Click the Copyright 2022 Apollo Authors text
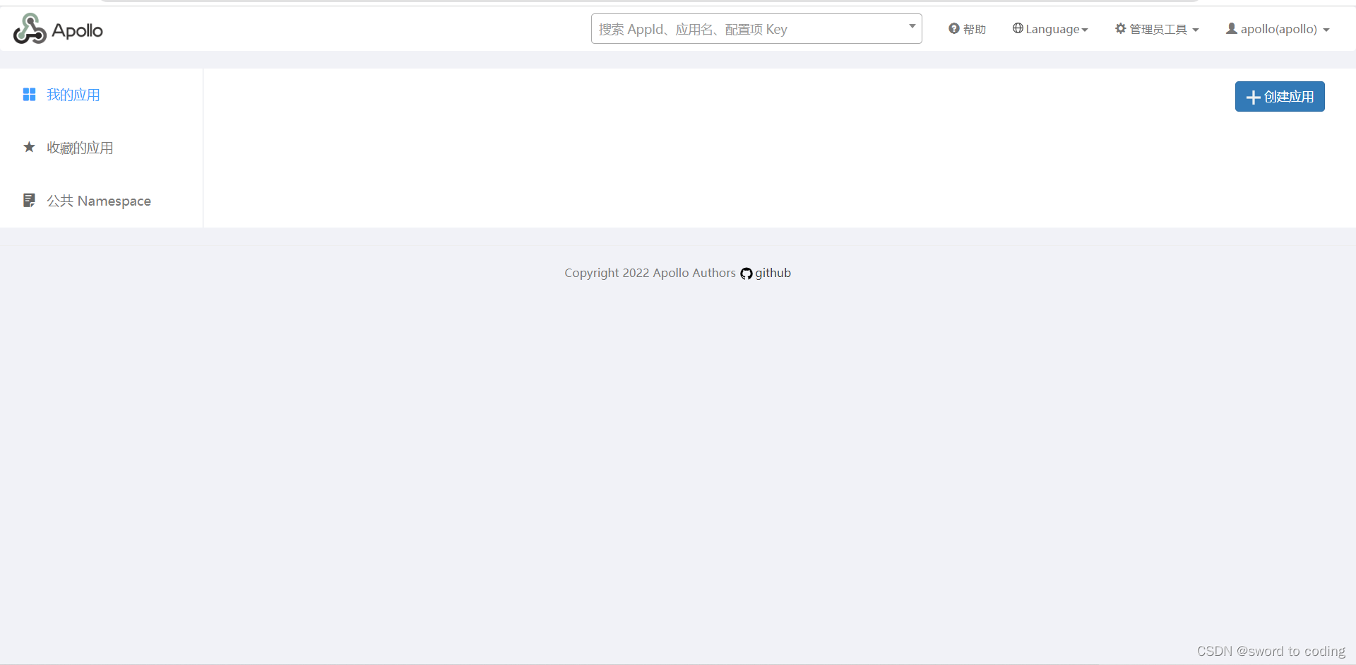The width and height of the screenshot is (1356, 665). coord(650,273)
